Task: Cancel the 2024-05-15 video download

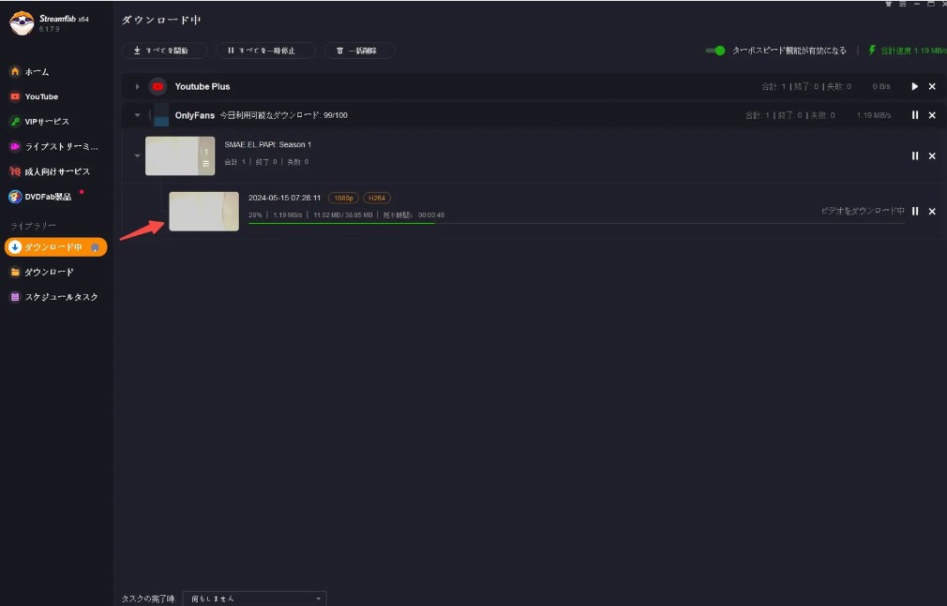Action: [x=932, y=212]
